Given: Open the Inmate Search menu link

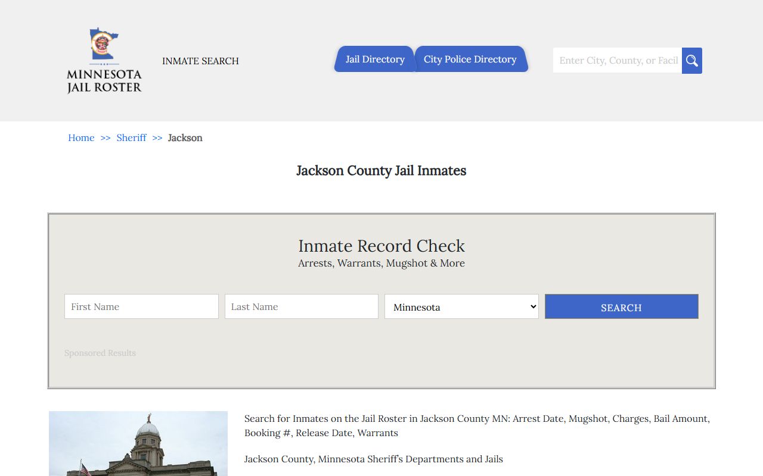Looking at the screenshot, I should [200, 61].
